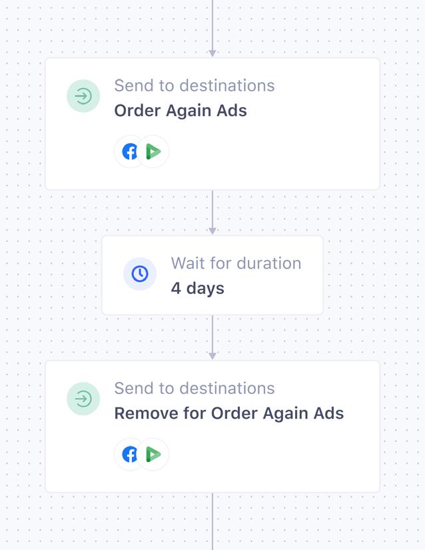Image resolution: width=425 pixels, height=550 pixels.
Task: Click send icon on Remove for Order Again Ads
Action: [83, 399]
